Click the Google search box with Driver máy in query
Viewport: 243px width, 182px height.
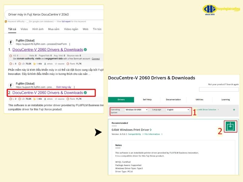click(54, 15)
